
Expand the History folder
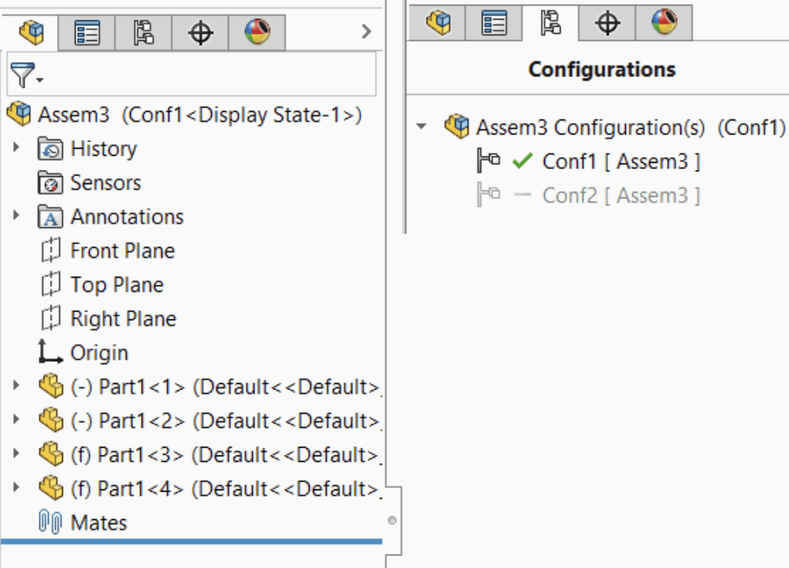tap(16, 147)
